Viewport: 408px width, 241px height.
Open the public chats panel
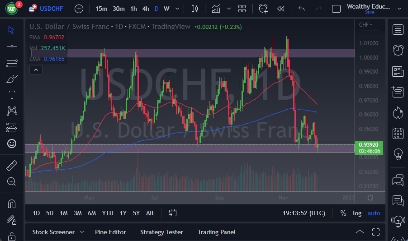(x=398, y=180)
